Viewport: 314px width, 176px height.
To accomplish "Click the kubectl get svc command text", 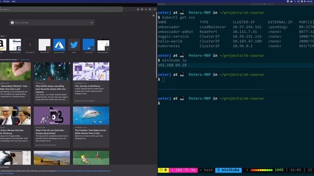I will (179, 18).
